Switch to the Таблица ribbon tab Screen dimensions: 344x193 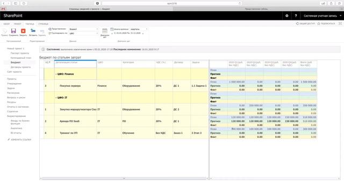click(30, 24)
